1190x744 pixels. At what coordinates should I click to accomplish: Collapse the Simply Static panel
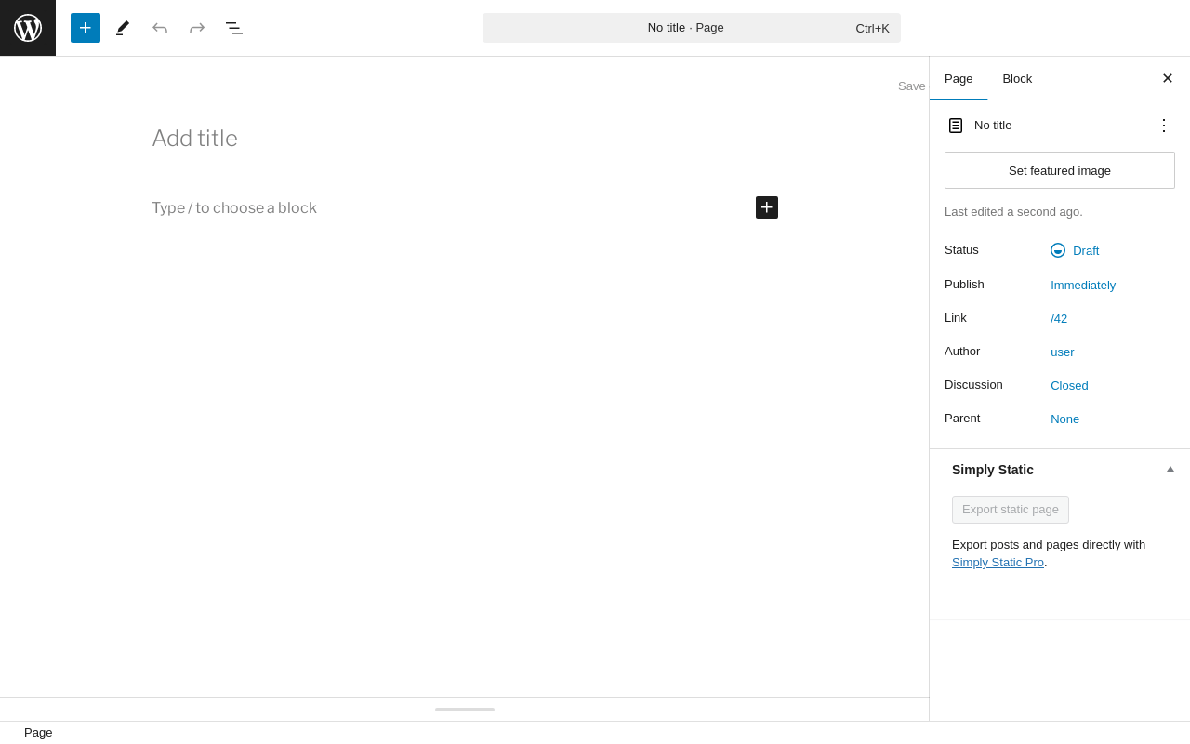pyautogui.click(x=1170, y=469)
